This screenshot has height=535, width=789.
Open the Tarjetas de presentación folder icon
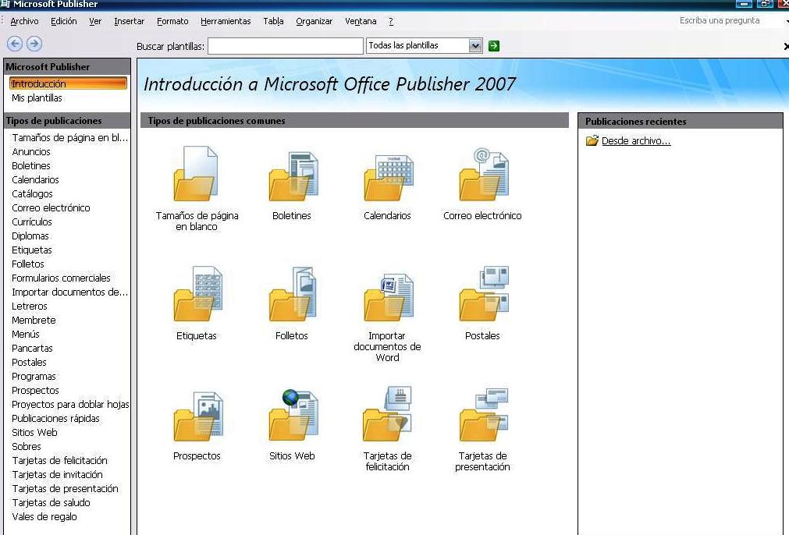coord(484,415)
